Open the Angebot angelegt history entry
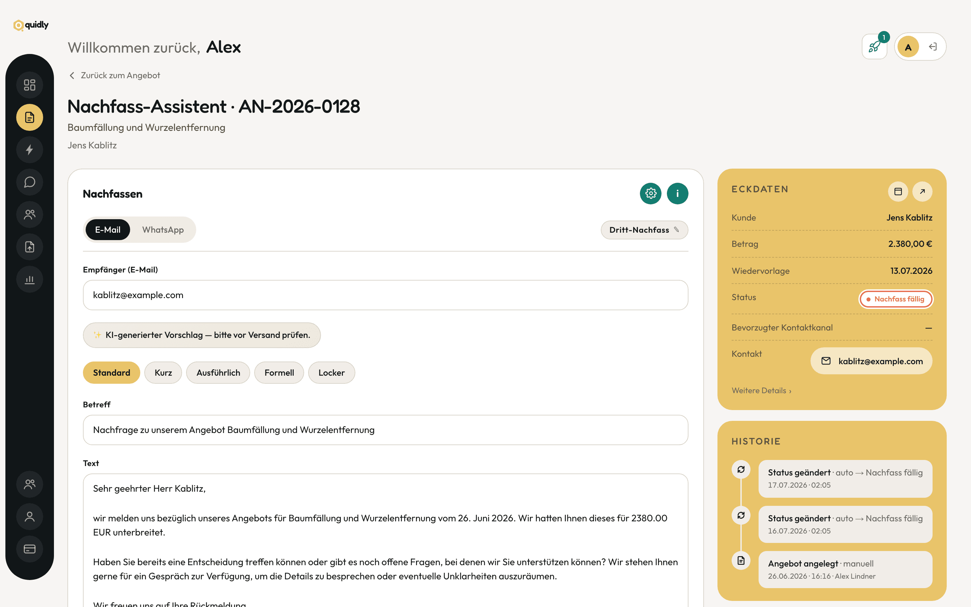 coord(846,570)
